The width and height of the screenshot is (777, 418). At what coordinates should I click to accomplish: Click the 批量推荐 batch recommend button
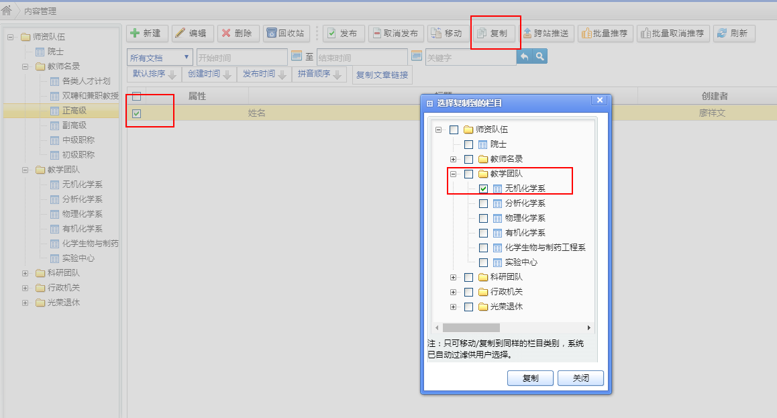coord(605,33)
